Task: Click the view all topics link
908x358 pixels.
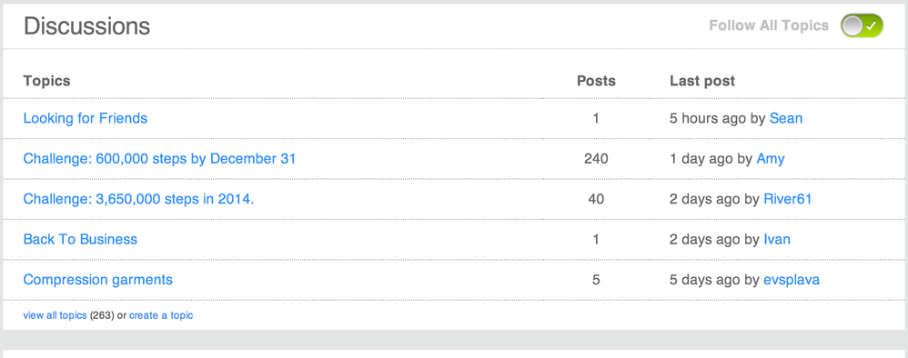Action: pyautogui.click(x=55, y=316)
